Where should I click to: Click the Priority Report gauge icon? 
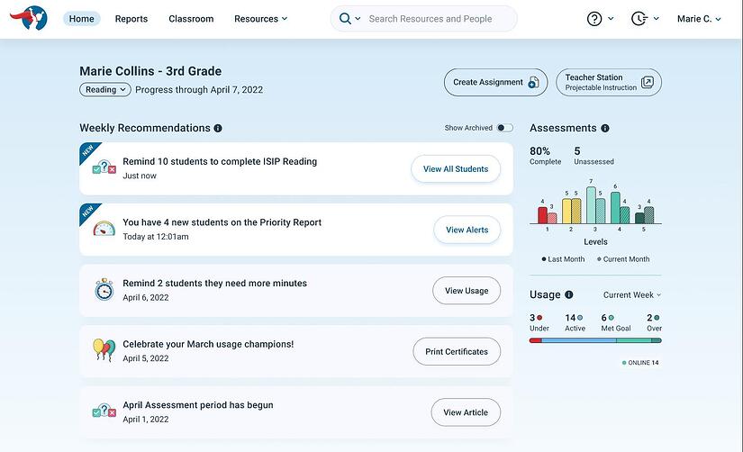pyautogui.click(x=104, y=229)
